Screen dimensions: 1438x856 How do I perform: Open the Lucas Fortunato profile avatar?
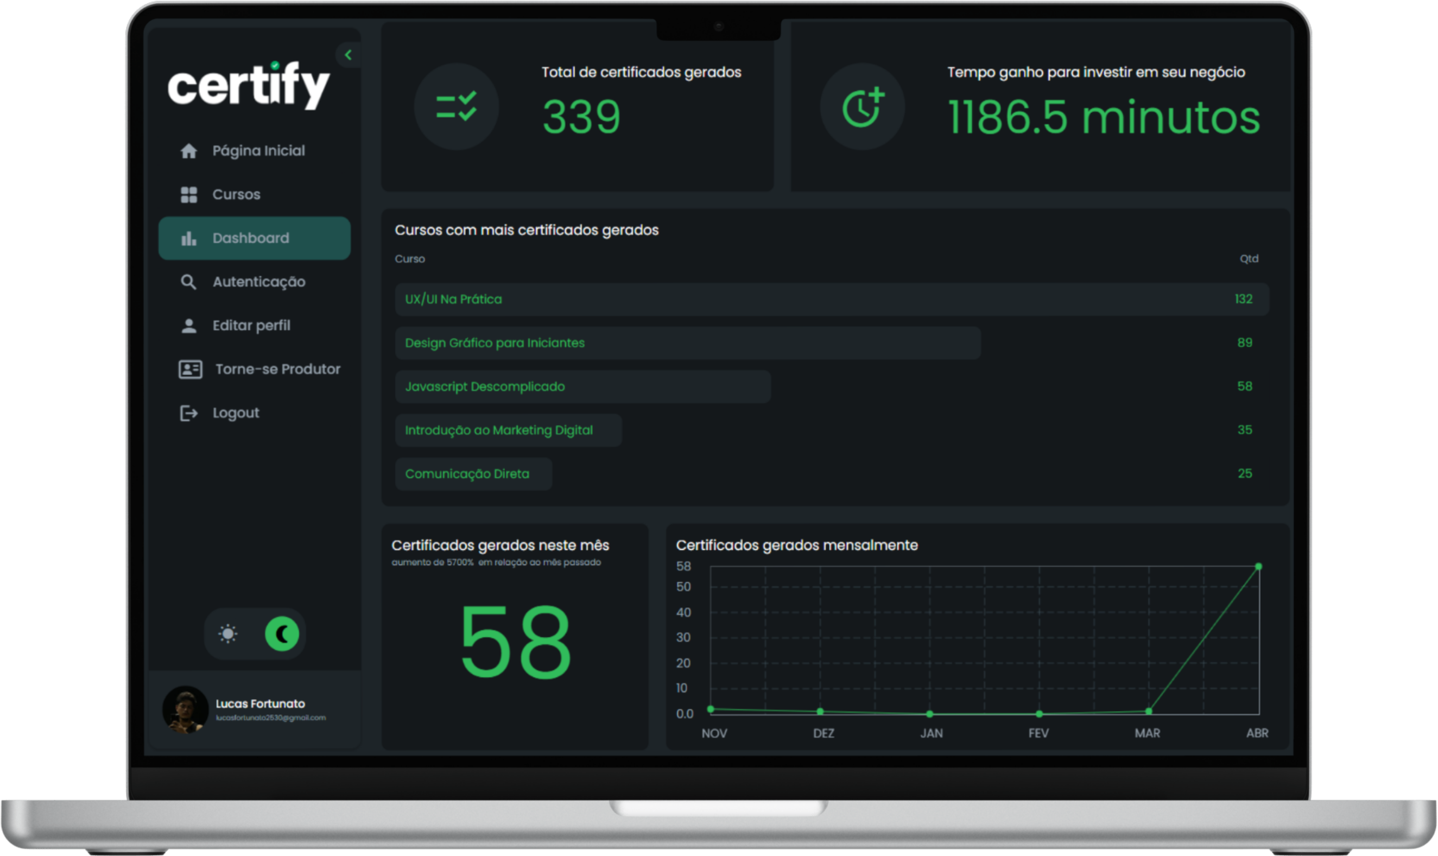click(x=185, y=709)
